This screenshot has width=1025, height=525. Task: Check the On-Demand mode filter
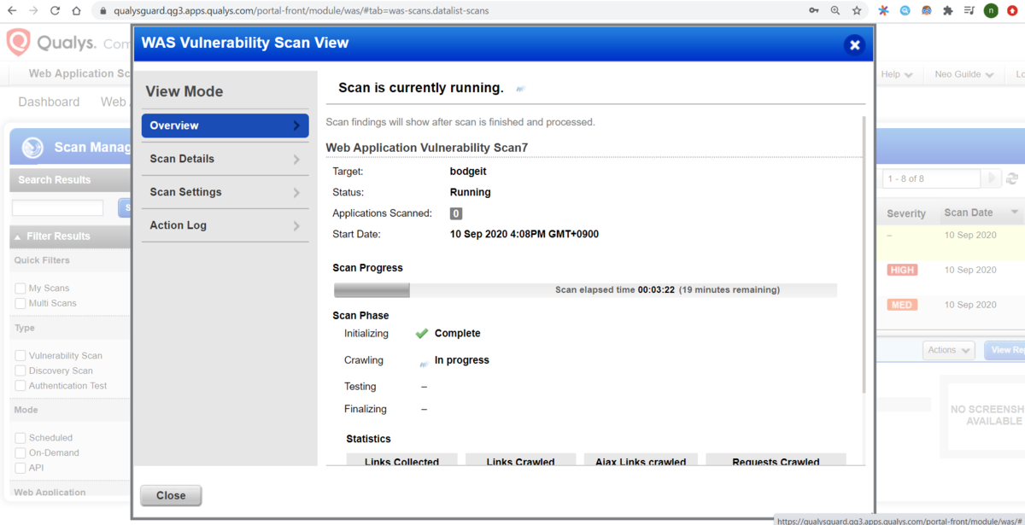20,453
